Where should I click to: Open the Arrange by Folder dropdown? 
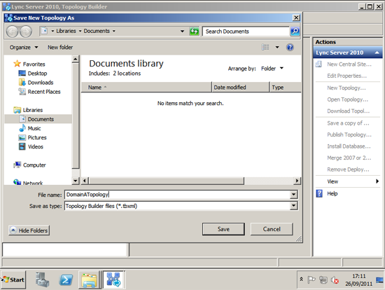(272, 69)
